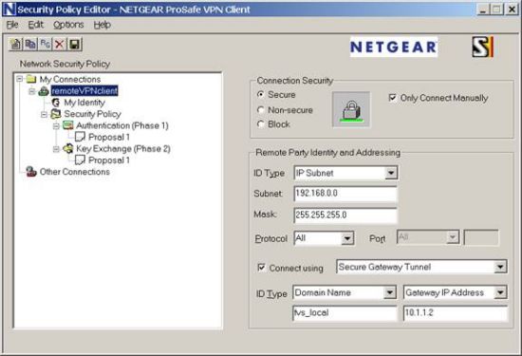Viewport: 522px width, 356px height.
Task: Select Proposal 1 label under Key Exchange
Action: [109, 160]
